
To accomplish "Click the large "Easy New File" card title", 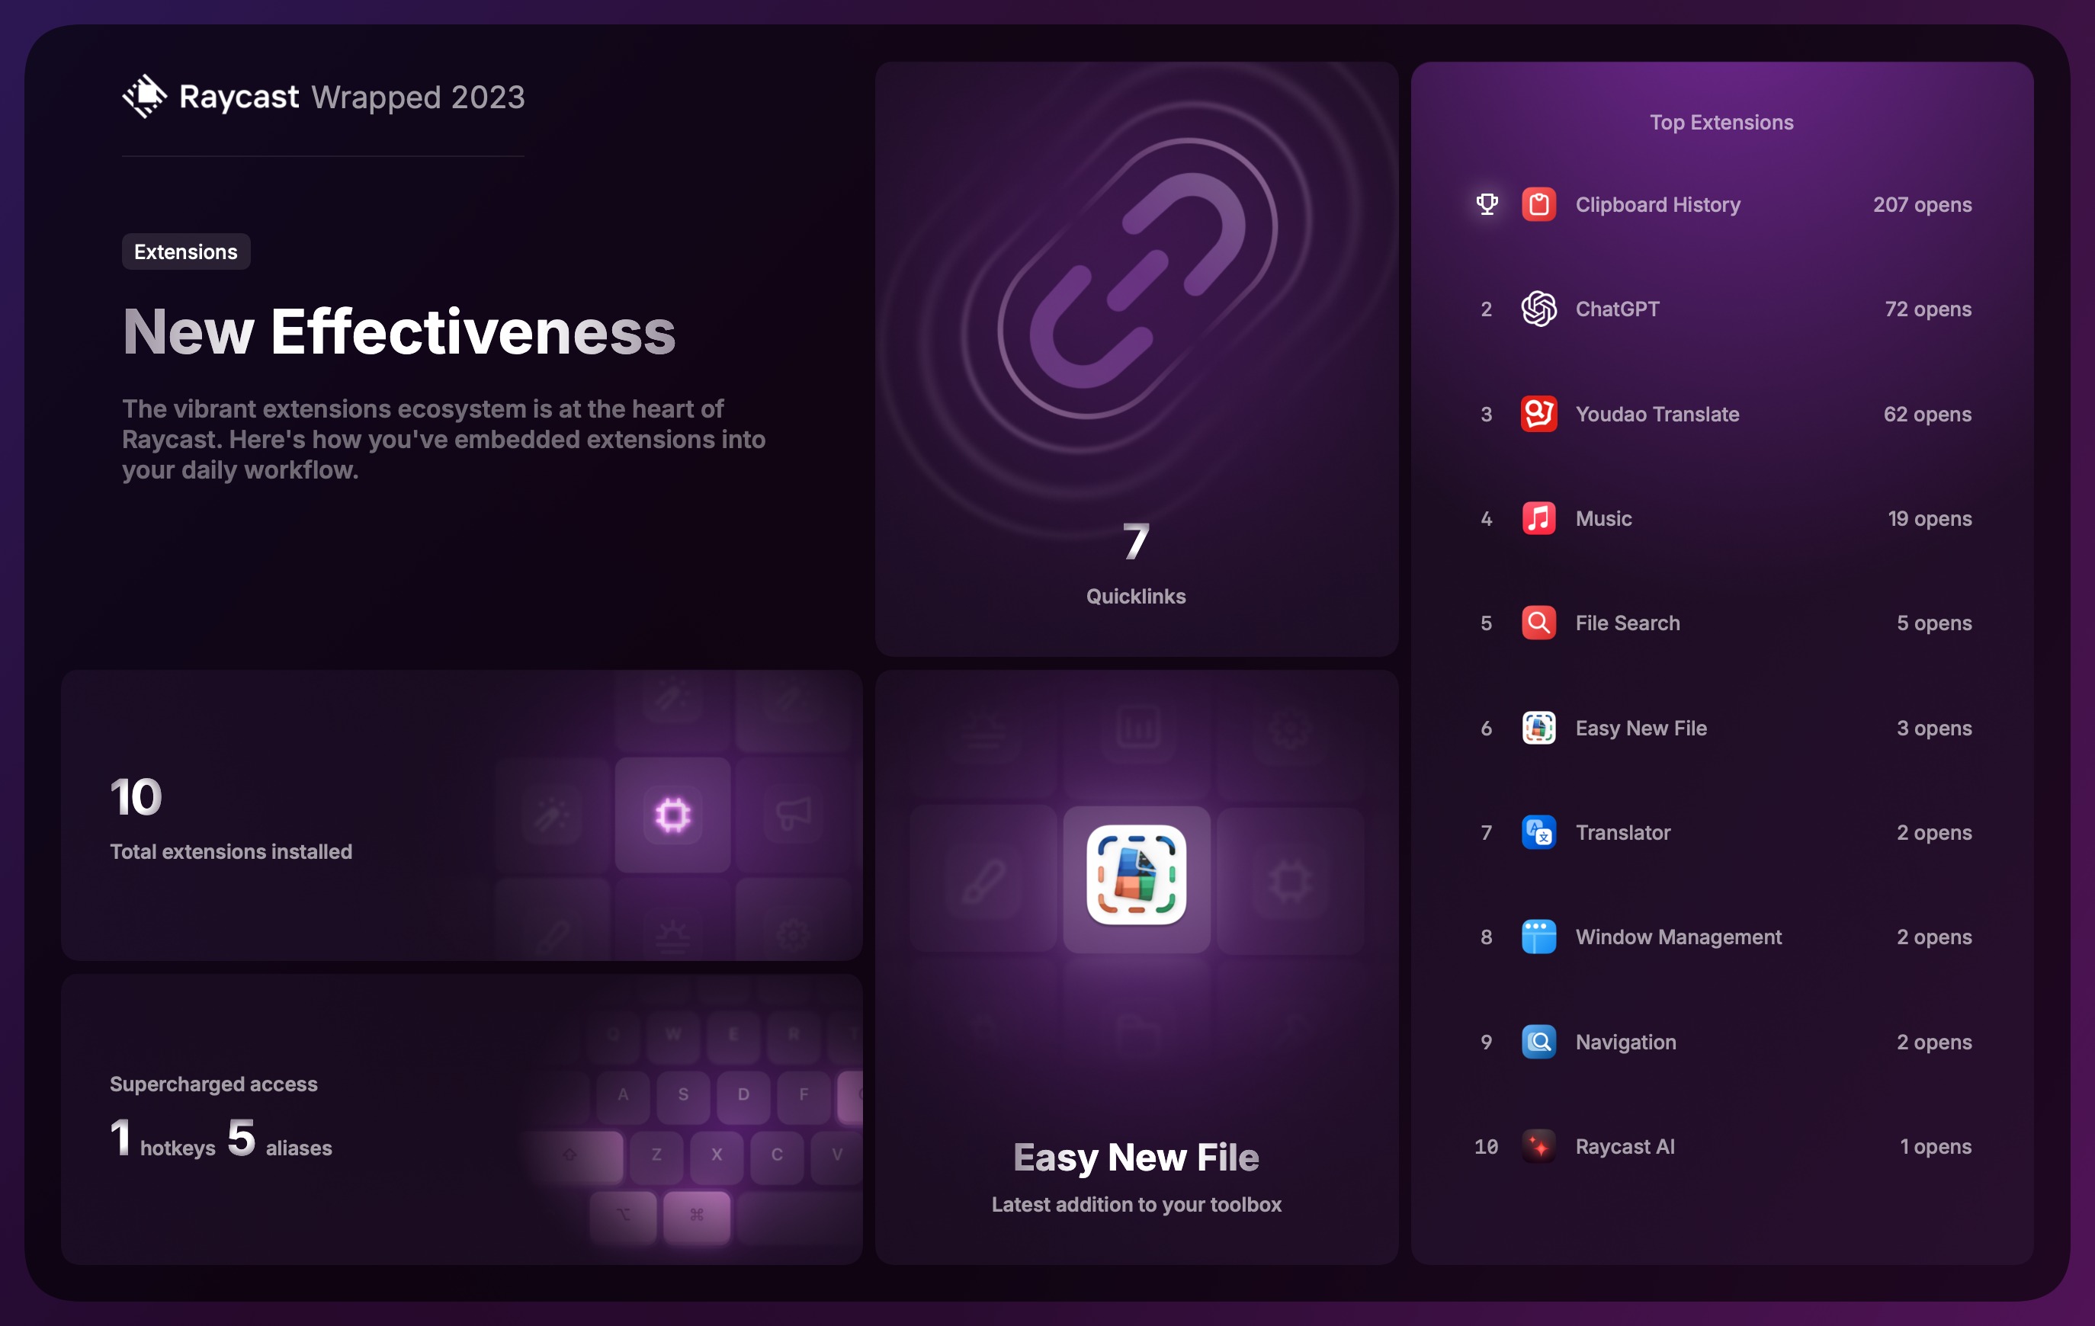I will pyautogui.click(x=1136, y=1158).
